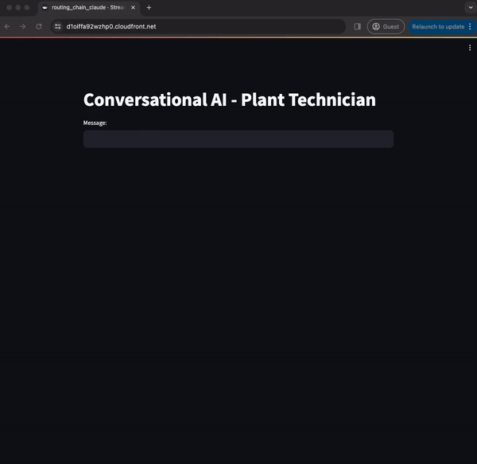This screenshot has height=464, width=477.
Task: Open site information icon in address bar
Action: pos(58,27)
